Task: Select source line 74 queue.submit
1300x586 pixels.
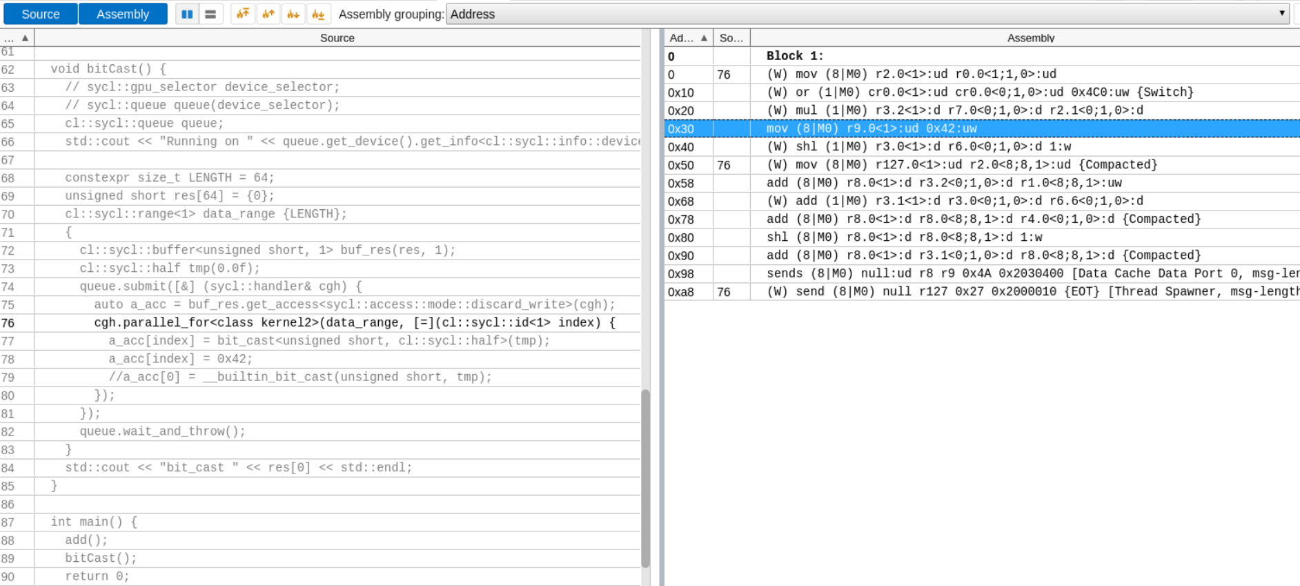Action: (x=320, y=286)
